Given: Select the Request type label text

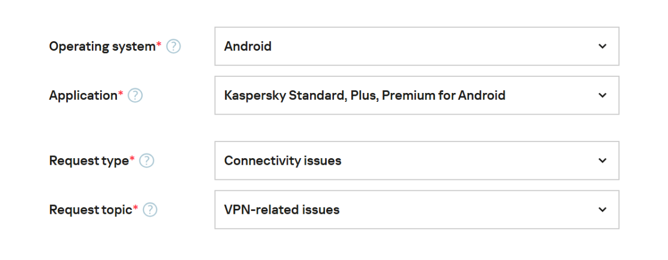Looking at the screenshot, I should 89,161.
